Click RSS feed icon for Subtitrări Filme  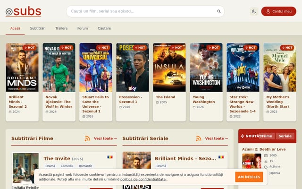coord(87,138)
